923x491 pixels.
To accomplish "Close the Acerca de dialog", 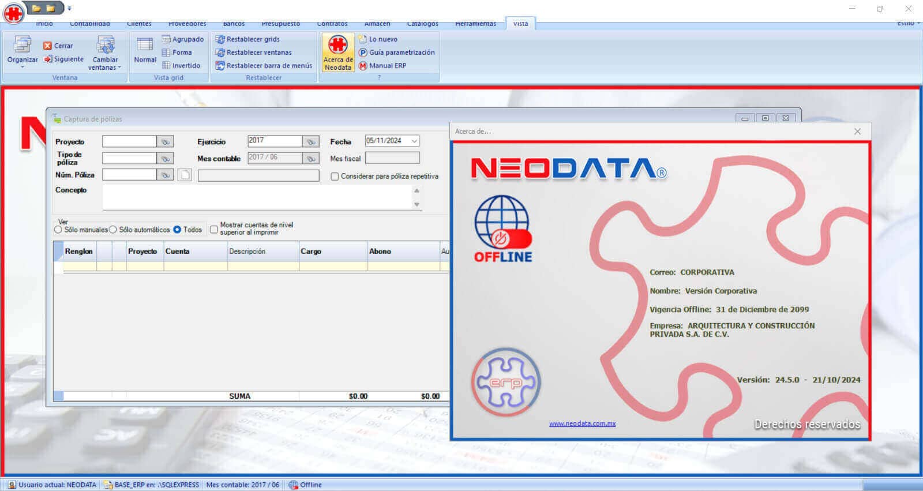I will [857, 132].
